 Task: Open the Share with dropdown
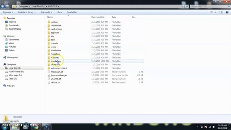tap(47, 12)
